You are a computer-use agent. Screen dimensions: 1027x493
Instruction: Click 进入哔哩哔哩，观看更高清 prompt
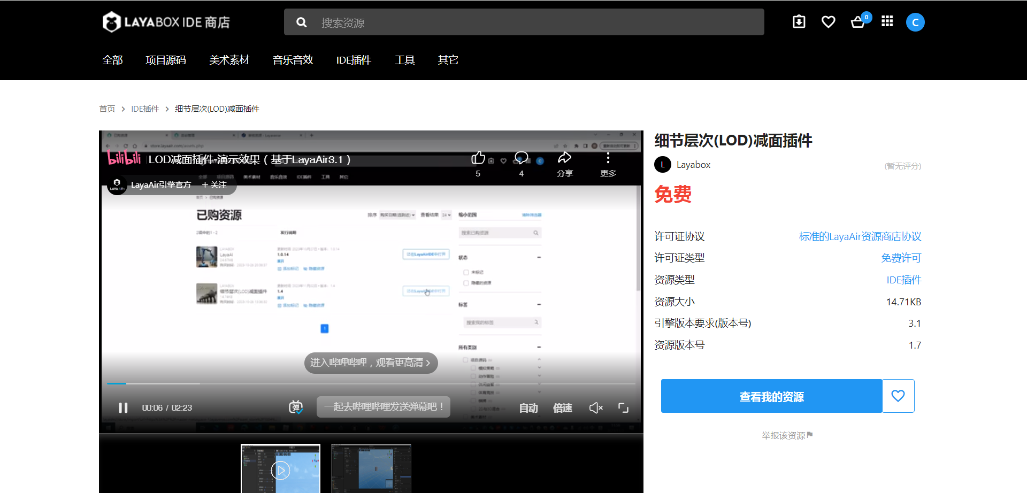[x=371, y=363]
